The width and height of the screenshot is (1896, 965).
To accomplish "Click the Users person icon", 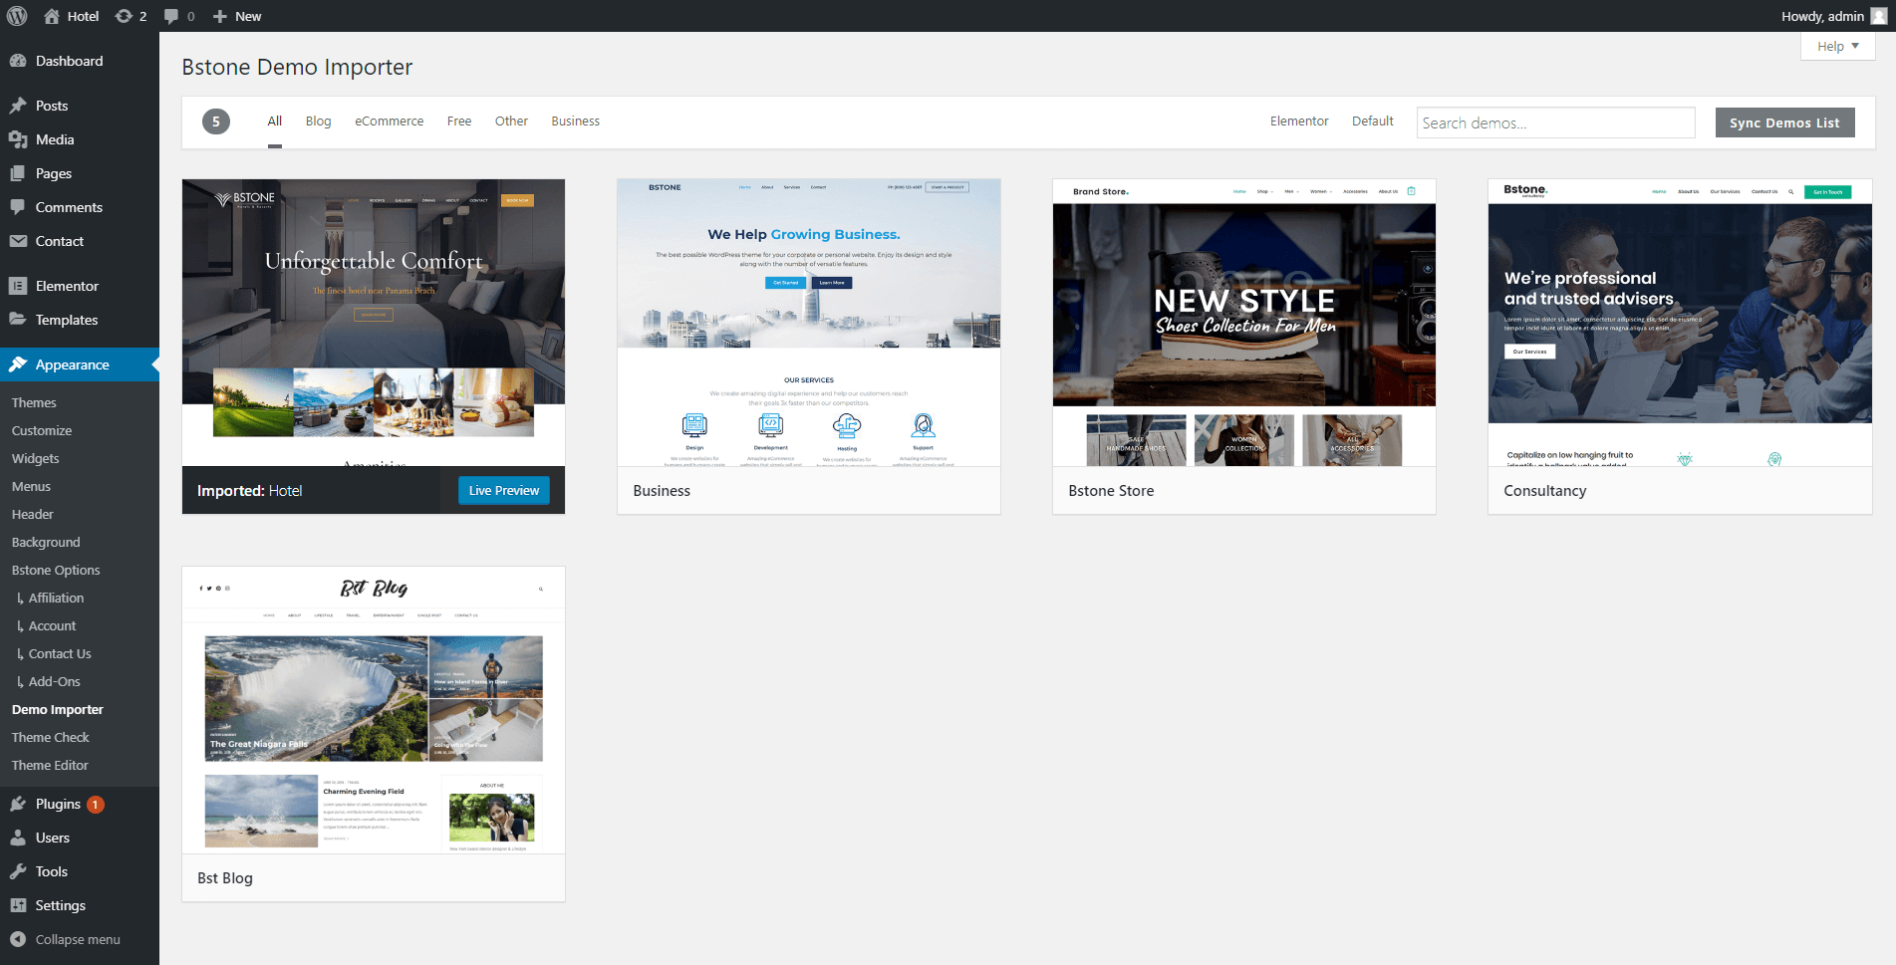I will 18,838.
